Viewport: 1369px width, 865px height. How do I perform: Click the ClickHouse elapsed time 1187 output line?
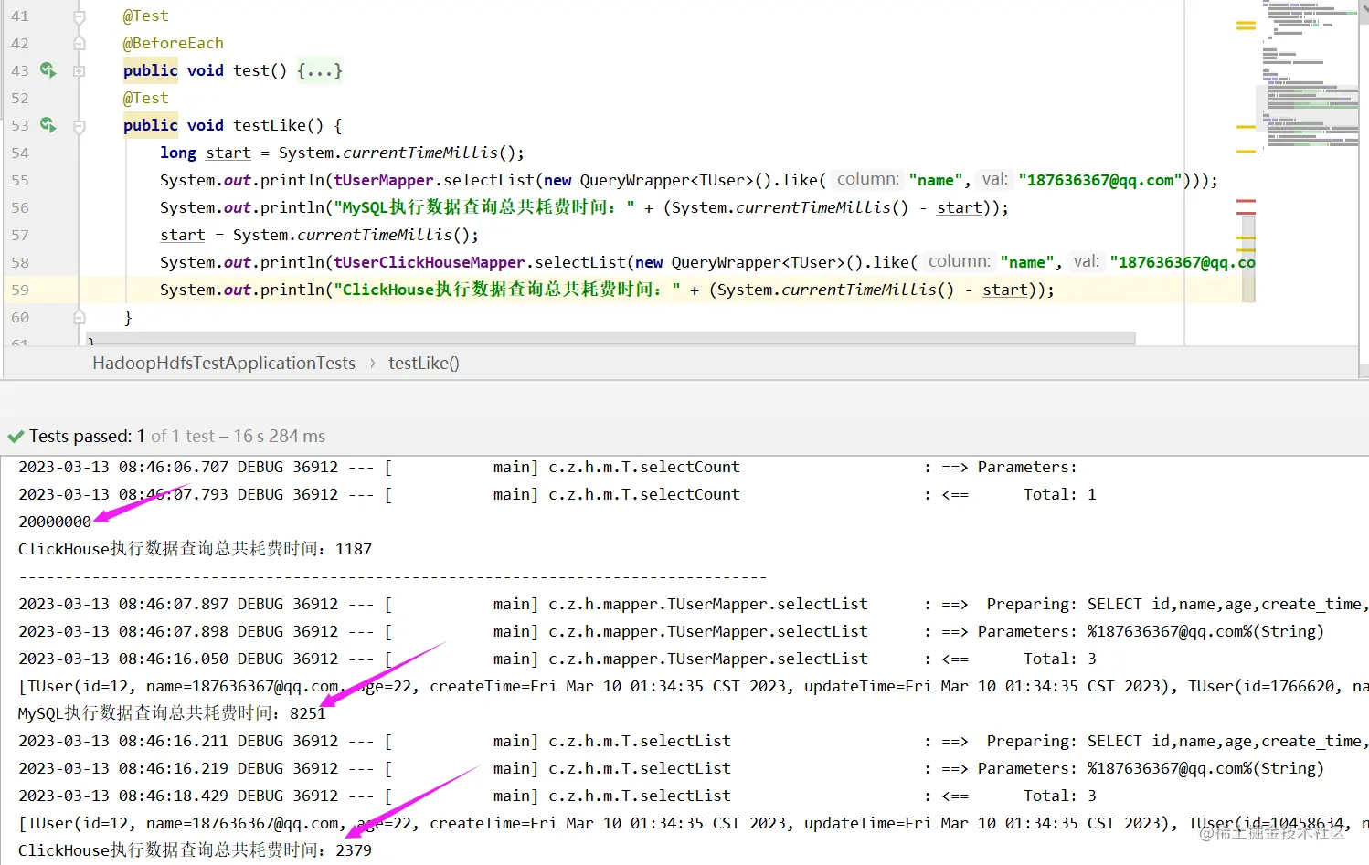195,549
